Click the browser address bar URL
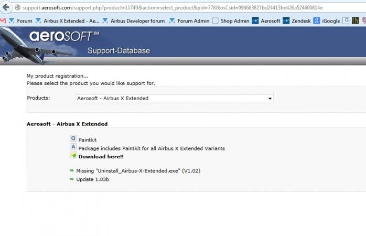 (x=173, y=7)
